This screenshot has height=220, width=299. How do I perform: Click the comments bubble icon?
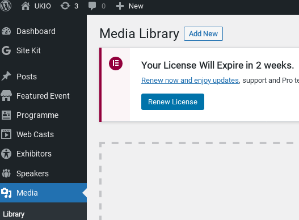point(92,6)
